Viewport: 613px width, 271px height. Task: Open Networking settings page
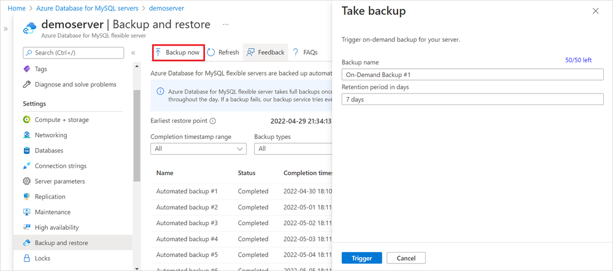click(x=51, y=135)
